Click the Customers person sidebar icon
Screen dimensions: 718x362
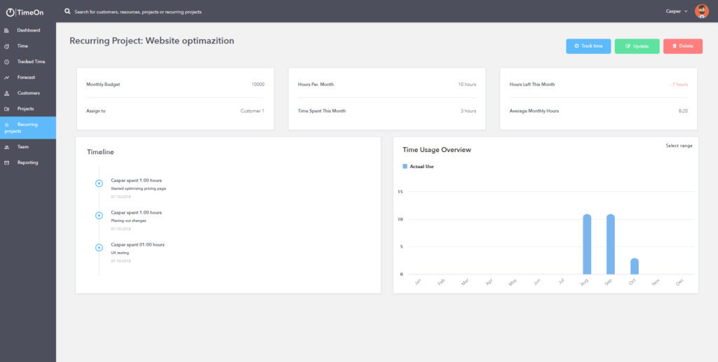6,93
